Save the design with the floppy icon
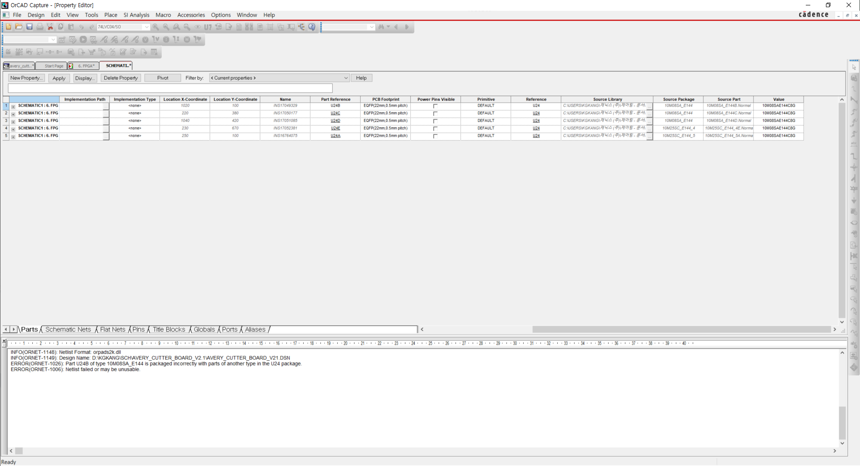This screenshot has width=860, height=466. (30, 27)
